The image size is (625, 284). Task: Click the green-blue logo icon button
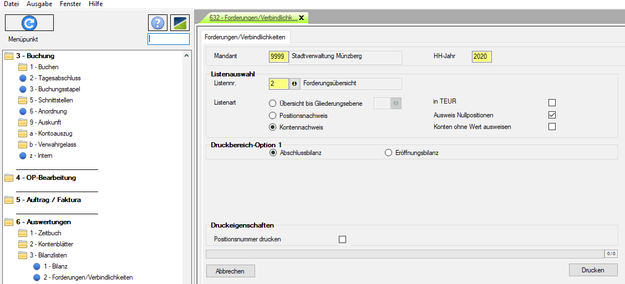tap(180, 23)
